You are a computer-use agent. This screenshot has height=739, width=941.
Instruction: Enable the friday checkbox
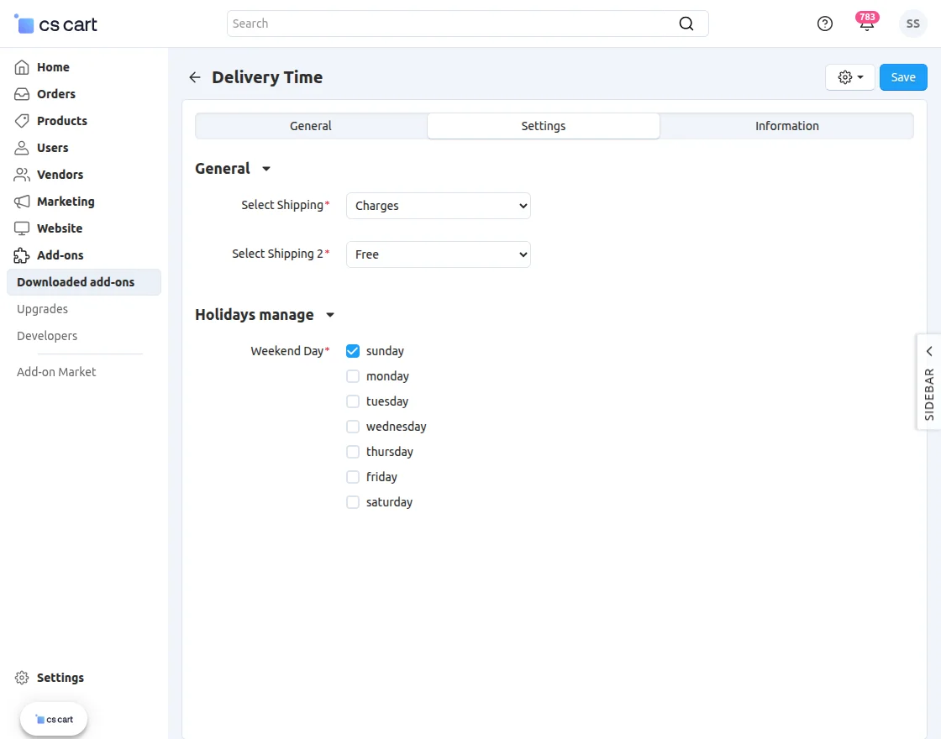352,476
